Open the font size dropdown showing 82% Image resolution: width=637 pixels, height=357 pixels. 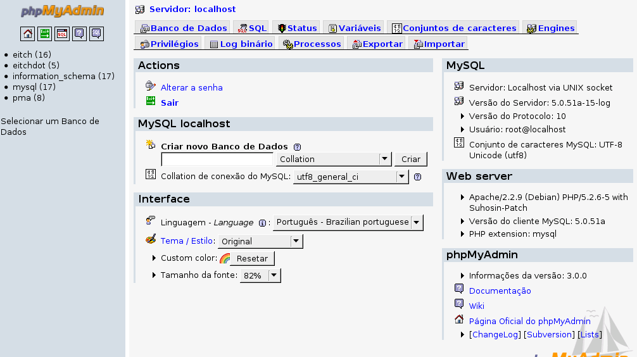pyautogui.click(x=260, y=275)
